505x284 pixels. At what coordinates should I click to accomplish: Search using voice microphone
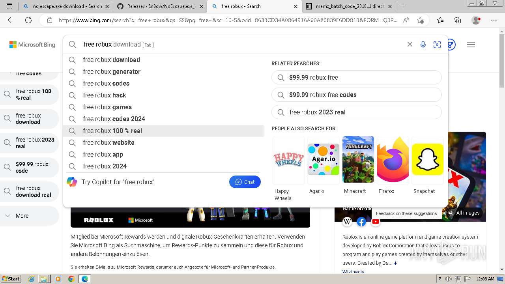pyautogui.click(x=423, y=45)
